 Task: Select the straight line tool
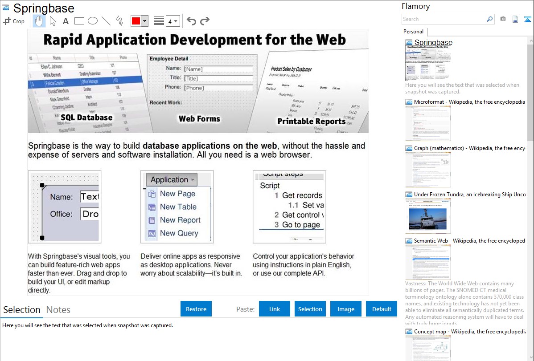(x=106, y=21)
